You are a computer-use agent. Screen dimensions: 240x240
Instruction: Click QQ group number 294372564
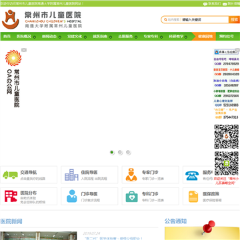tap(231, 96)
